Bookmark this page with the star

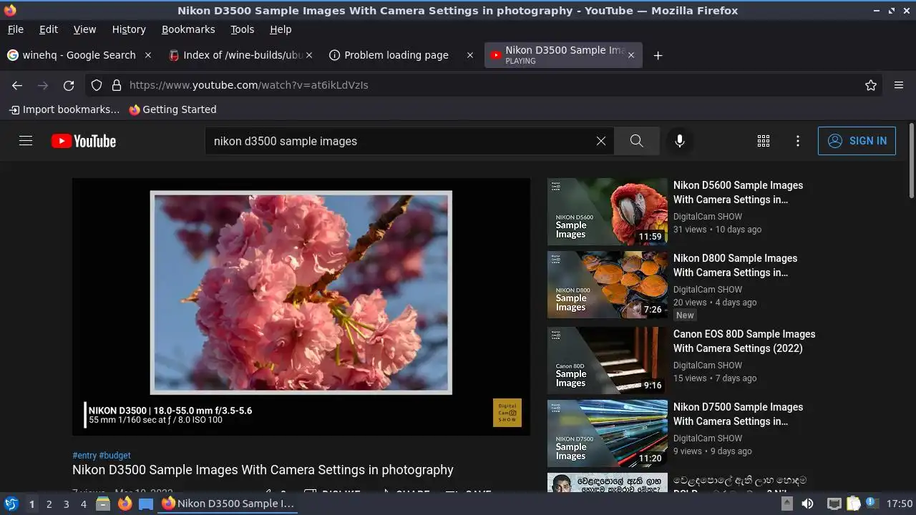click(x=871, y=85)
